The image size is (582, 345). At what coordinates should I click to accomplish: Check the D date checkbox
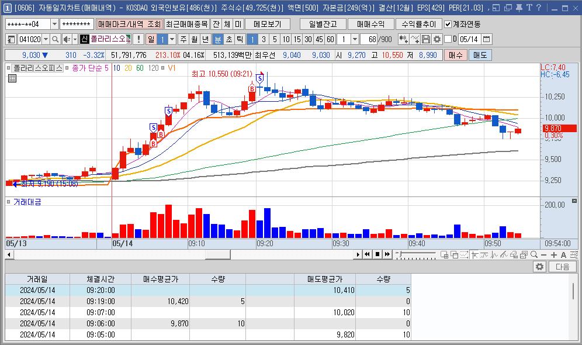(x=448, y=39)
